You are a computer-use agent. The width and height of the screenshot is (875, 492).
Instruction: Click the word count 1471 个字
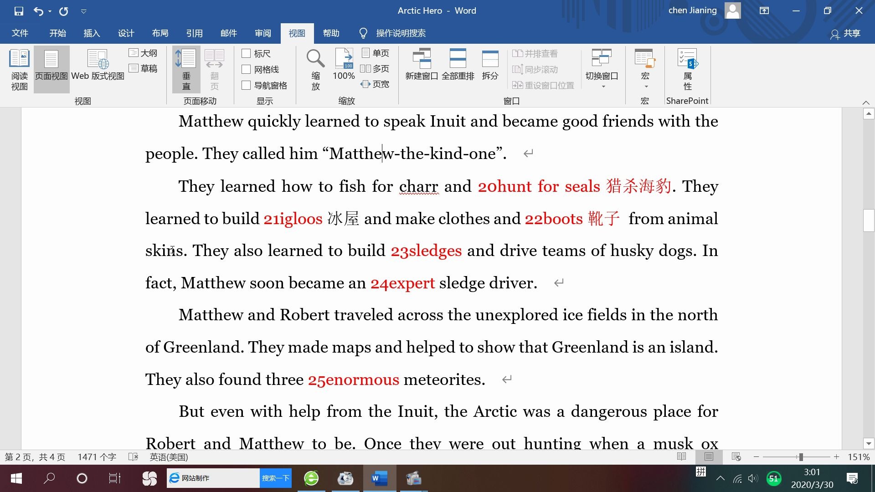pyautogui.click(x=97, y=457)
